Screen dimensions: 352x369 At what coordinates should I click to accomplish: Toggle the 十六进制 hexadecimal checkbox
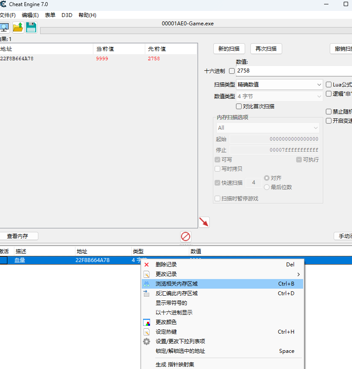click(x=232, y=71)
